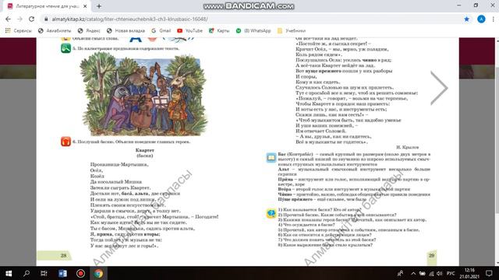Open volume control in system tray
This screenshot has width=499, height=280.
pyautogui.click(x=440, y=273)
